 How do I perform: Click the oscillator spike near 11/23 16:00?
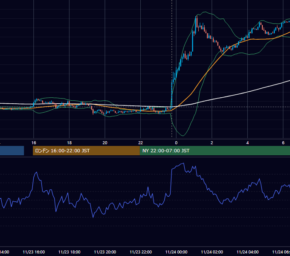(36, 172)
